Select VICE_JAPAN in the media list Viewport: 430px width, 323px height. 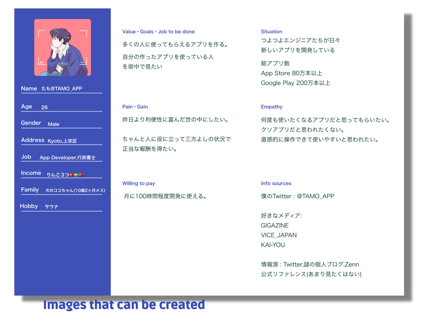point(279,236)
